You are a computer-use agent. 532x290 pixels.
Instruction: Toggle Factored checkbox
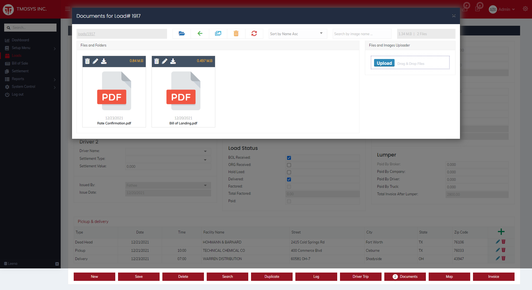coord(289,187)
